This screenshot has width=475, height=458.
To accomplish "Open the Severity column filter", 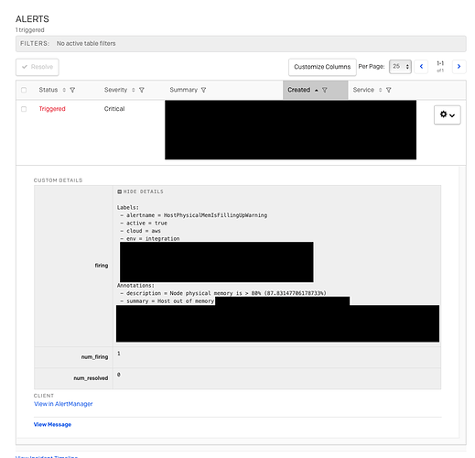I will click(x=142, y=90).
